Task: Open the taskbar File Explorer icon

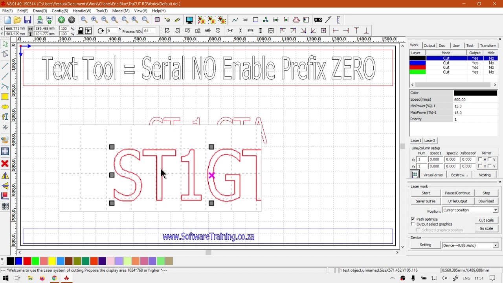Action: click(30, 278)
